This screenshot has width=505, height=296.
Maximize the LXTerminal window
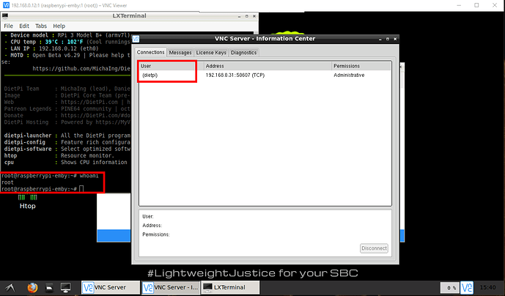coord(247,16)
